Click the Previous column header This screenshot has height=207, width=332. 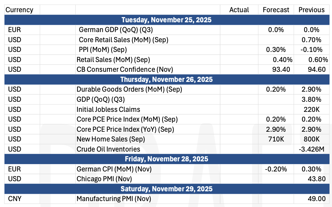pos(312,10)
